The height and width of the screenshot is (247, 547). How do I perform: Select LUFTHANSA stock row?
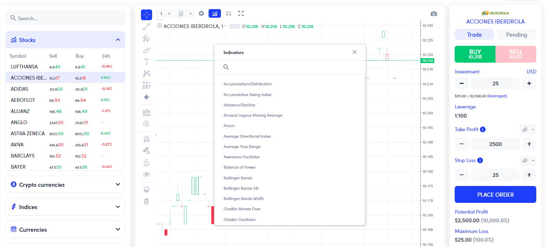tap(65, 66)
